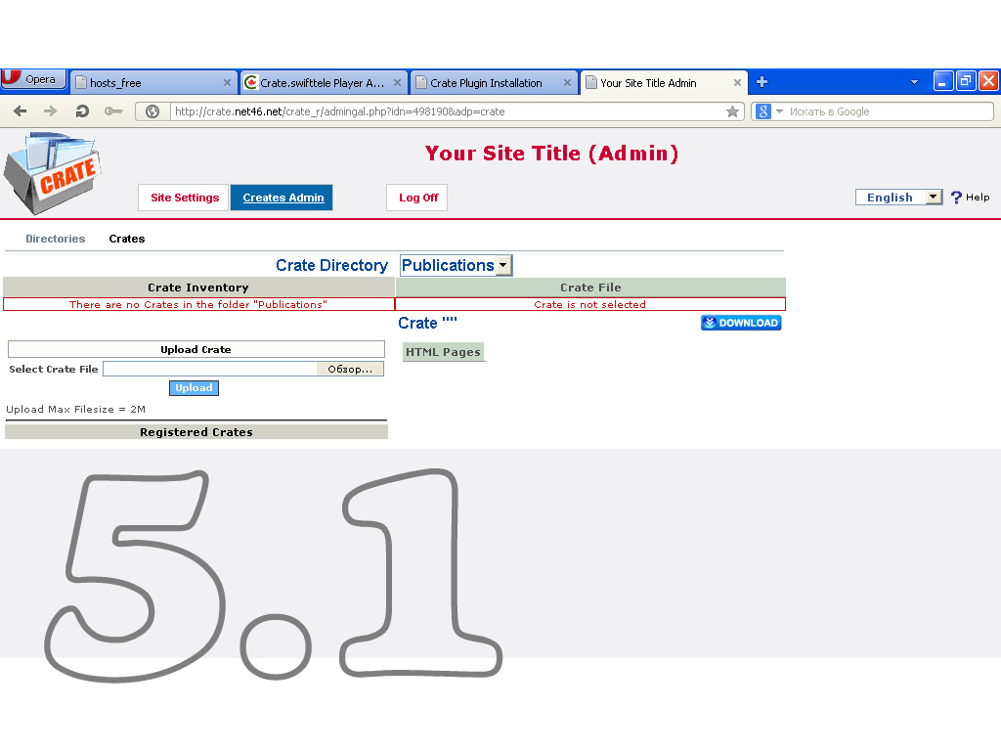
Task: Close the Crate.swifttele Player tab
Action: point(397,83)
